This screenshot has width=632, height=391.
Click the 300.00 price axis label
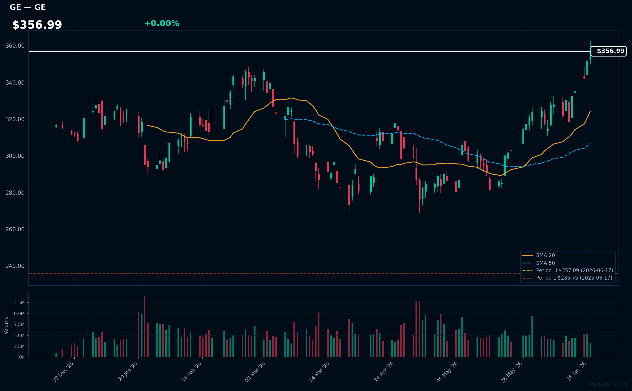pyautogui.click(x=15, y=156)
